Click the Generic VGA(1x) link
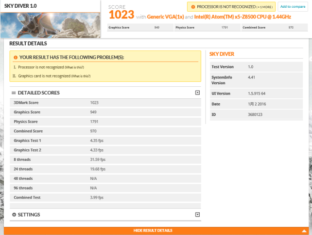The height and width of the screenshot is (235, 312). pyautogui.click(x=165, y=17)
